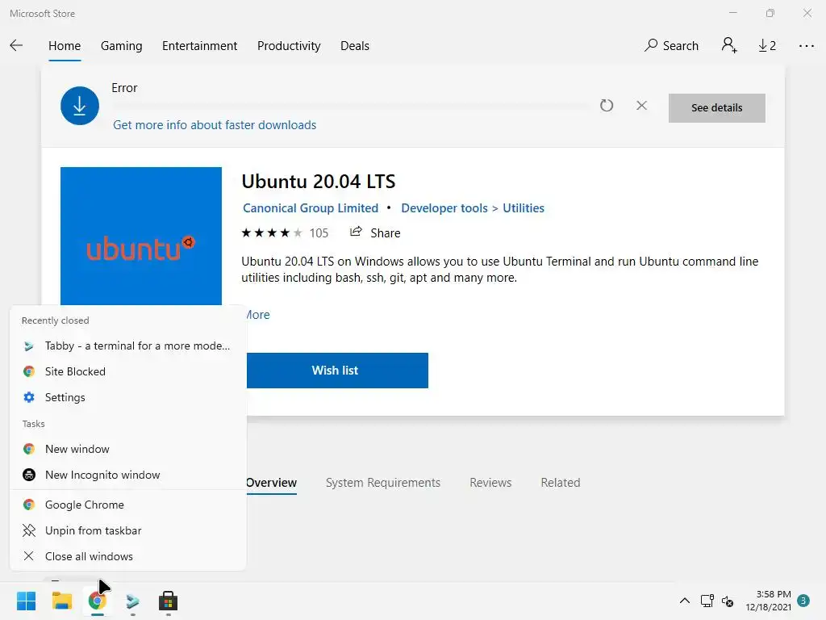Cancel the download with the X icon
This screenshot has height=620, width=826.
click(x=641, y=106)
